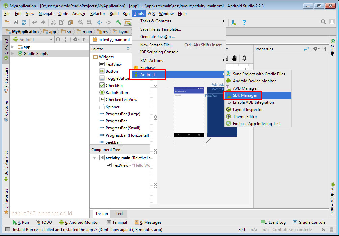Screen dimensions: 339x236
Task: Choose Generate JavaDoc... menu entry
Action: (x=179, y=36)
